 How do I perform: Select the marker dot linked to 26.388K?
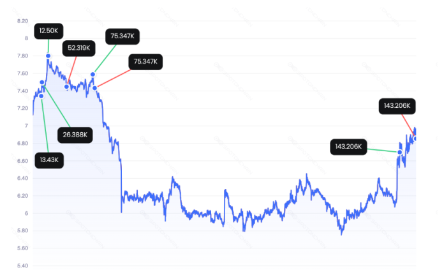[x=42, y=82]
